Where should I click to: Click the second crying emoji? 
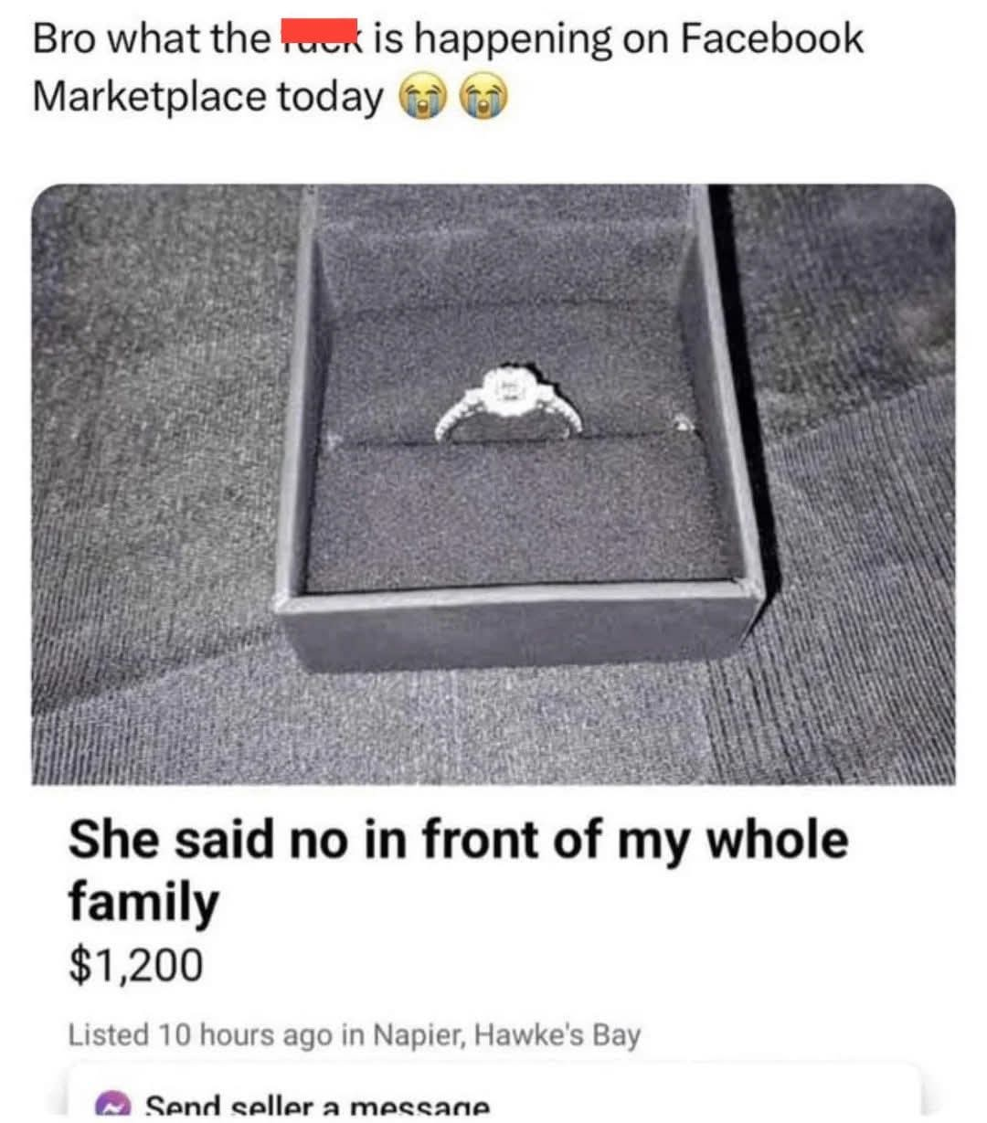(484, 97)
